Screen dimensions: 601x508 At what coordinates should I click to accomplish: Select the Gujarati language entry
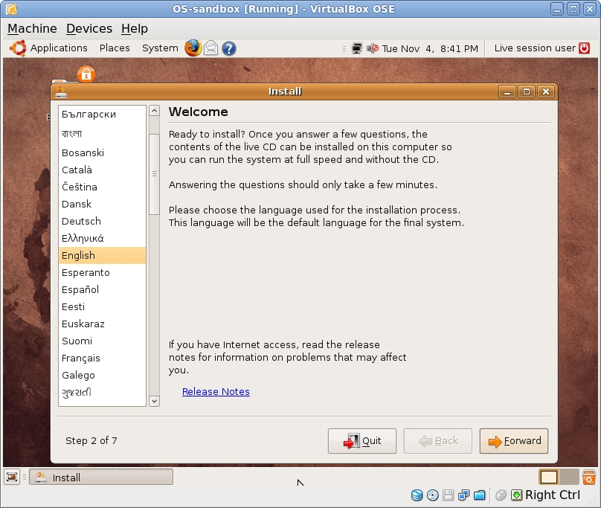point(102,392)
